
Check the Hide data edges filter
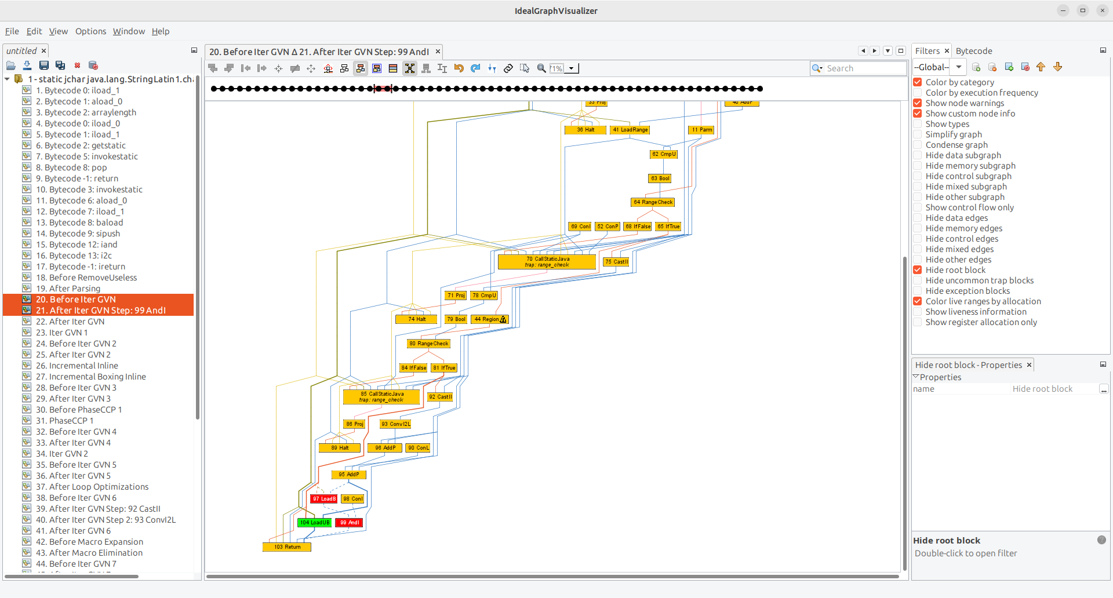(918, 218)
